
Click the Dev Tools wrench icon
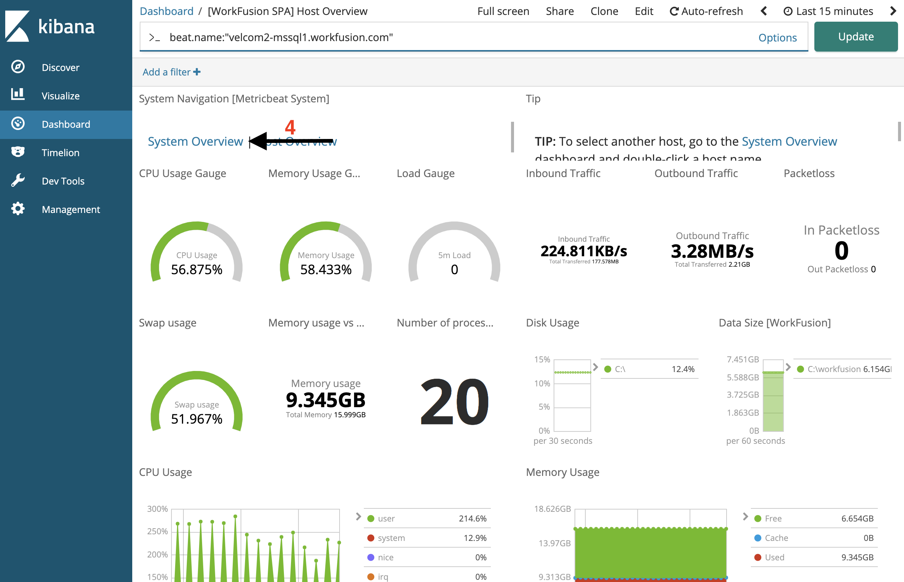pyautogui.click(x=18, y=180)
